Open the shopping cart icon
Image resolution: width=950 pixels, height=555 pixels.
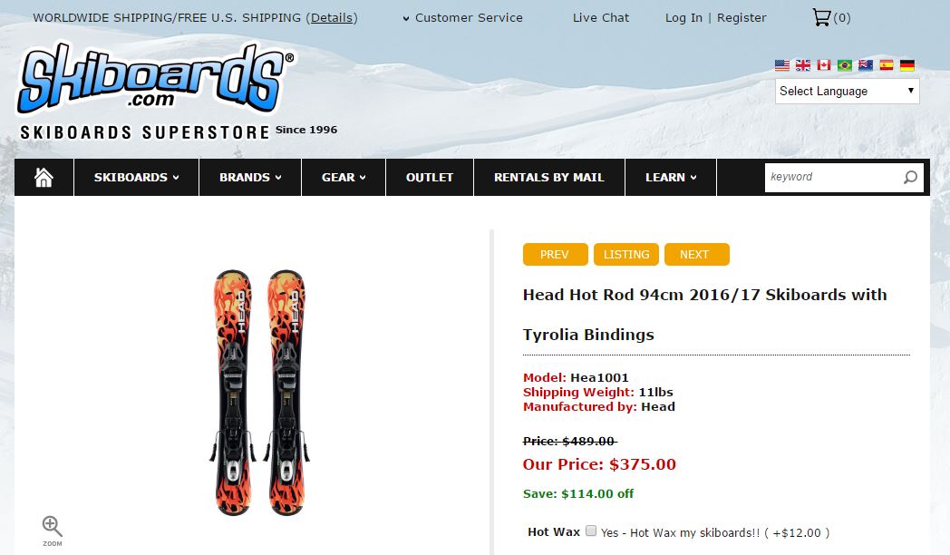[x=821, y=17]
